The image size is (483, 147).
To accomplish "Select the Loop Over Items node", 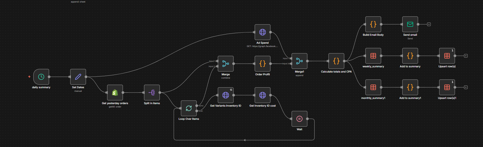I will point(189,108).
